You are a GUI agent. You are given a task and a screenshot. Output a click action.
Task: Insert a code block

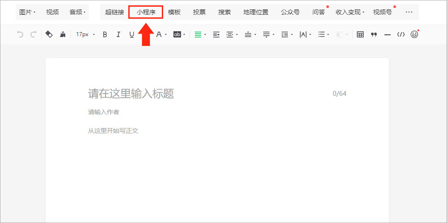pos(401,34)
